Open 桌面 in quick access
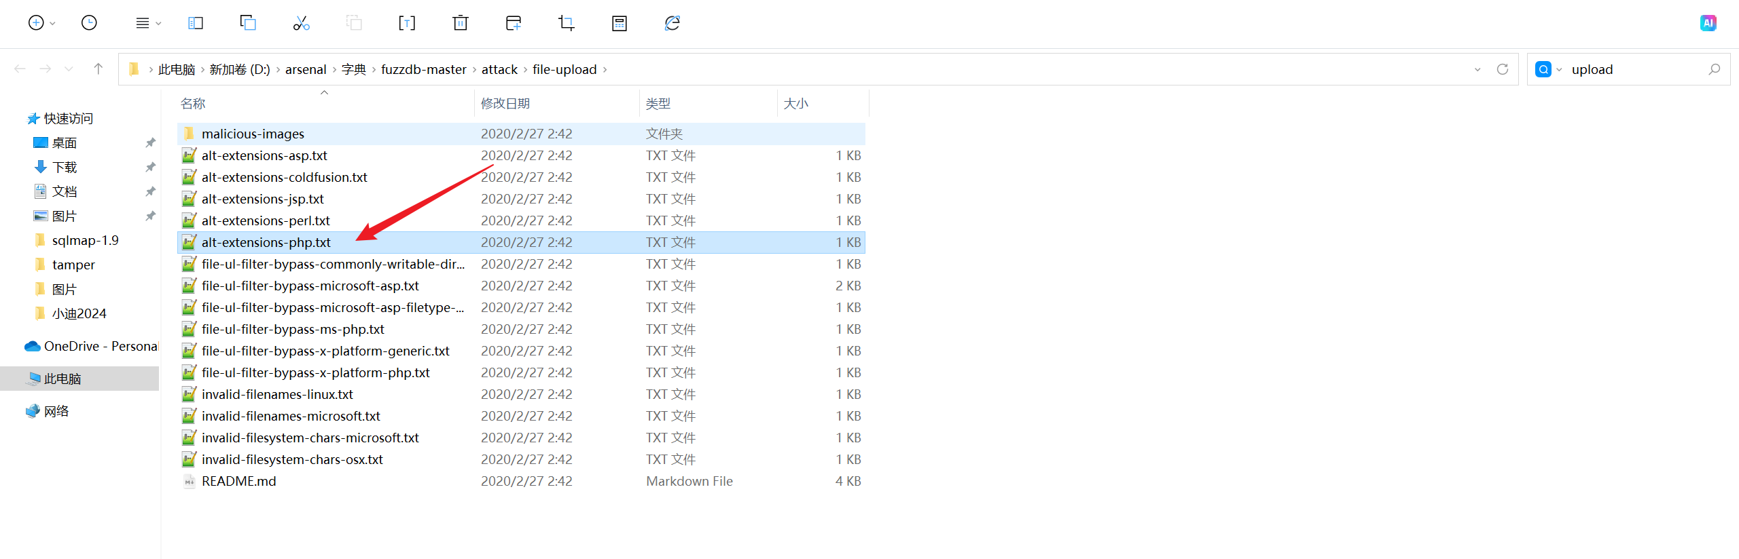1739x559 pixels. [x=64, y=142]
